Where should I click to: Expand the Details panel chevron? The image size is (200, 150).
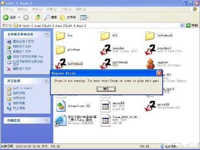(47, 120)
